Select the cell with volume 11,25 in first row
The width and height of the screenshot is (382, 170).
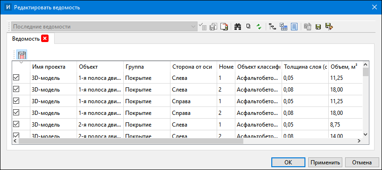(345, 78)
